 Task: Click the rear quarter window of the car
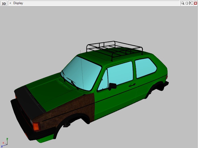(145, 68)
